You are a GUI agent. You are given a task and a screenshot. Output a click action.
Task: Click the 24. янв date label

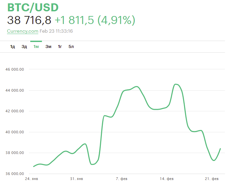tap(32, 179)
